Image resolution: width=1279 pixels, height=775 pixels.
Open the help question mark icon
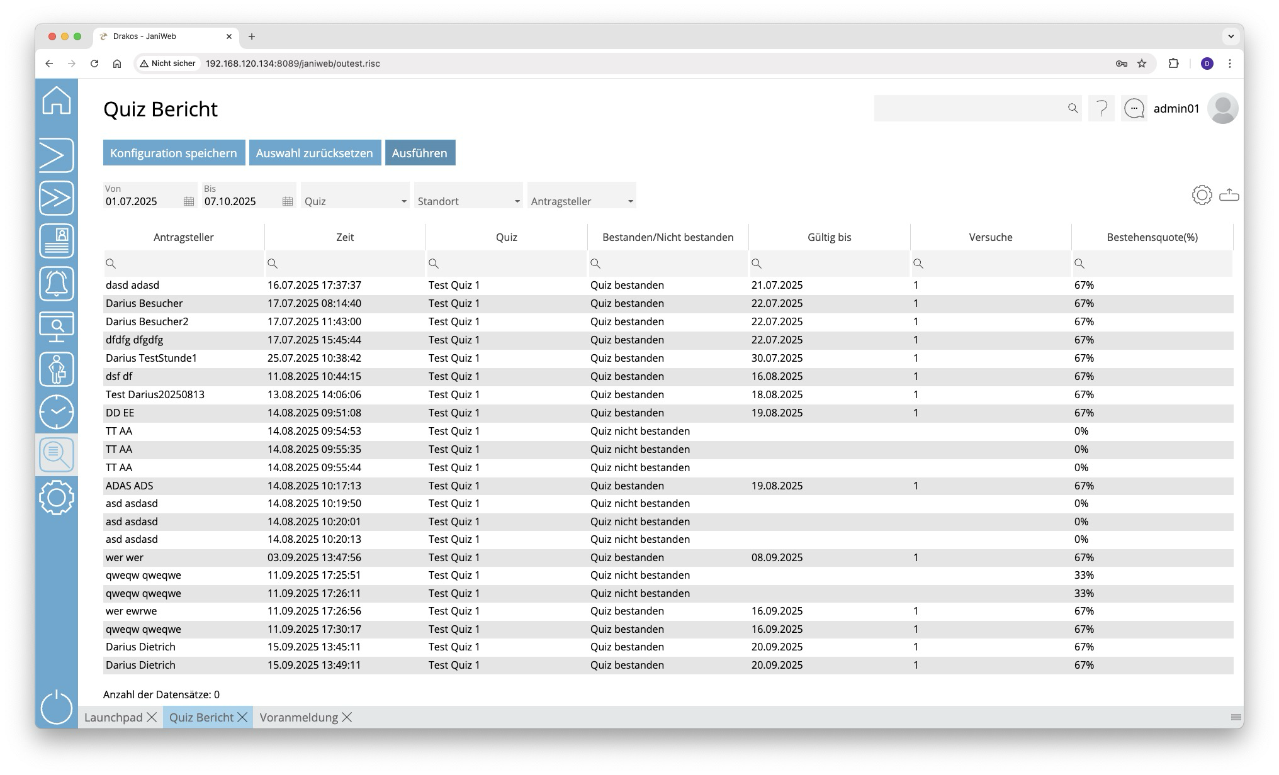[1102, 109]
